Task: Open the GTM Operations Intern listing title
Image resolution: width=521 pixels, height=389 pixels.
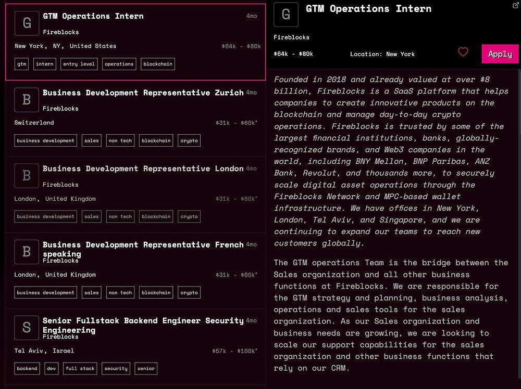Action: 93,16
